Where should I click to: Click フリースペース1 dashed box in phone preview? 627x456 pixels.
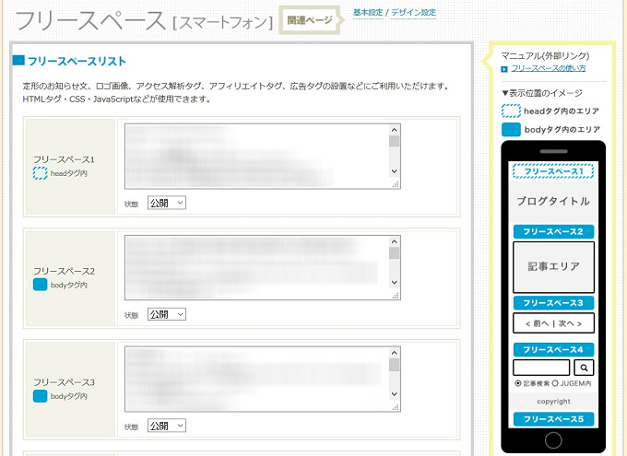point(553,171)
